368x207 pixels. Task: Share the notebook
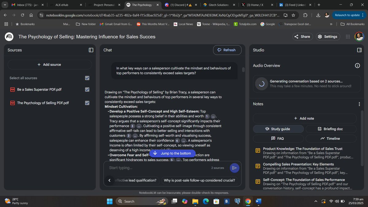302,36
